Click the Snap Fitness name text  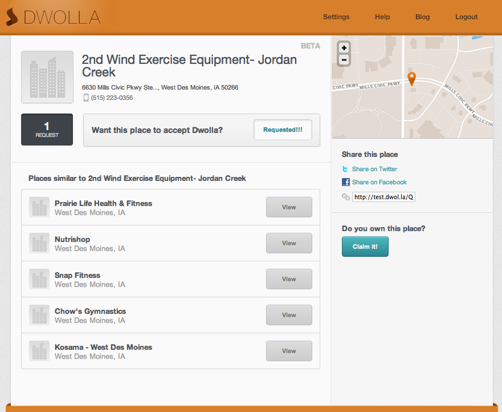point(77,275)
